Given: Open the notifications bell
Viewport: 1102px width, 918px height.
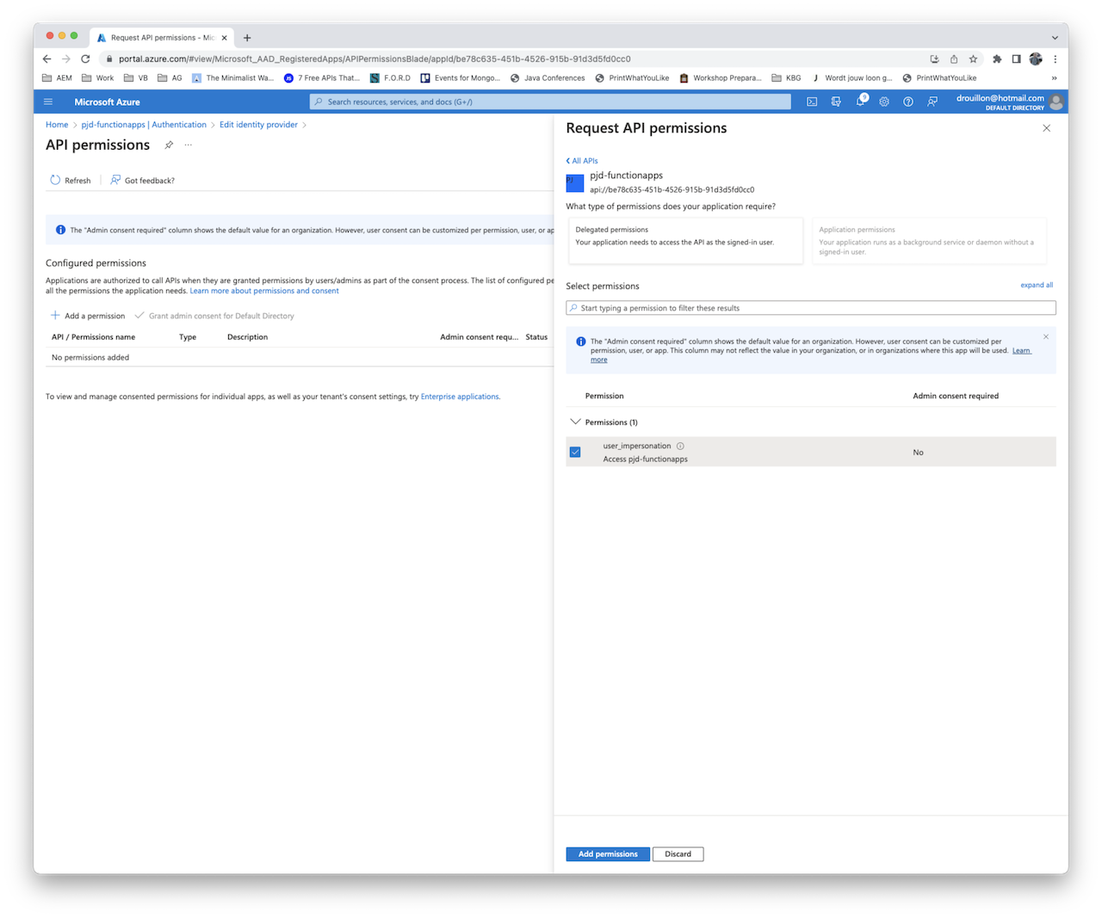Looking at the screenshot, I should click(x=860, y=102).
